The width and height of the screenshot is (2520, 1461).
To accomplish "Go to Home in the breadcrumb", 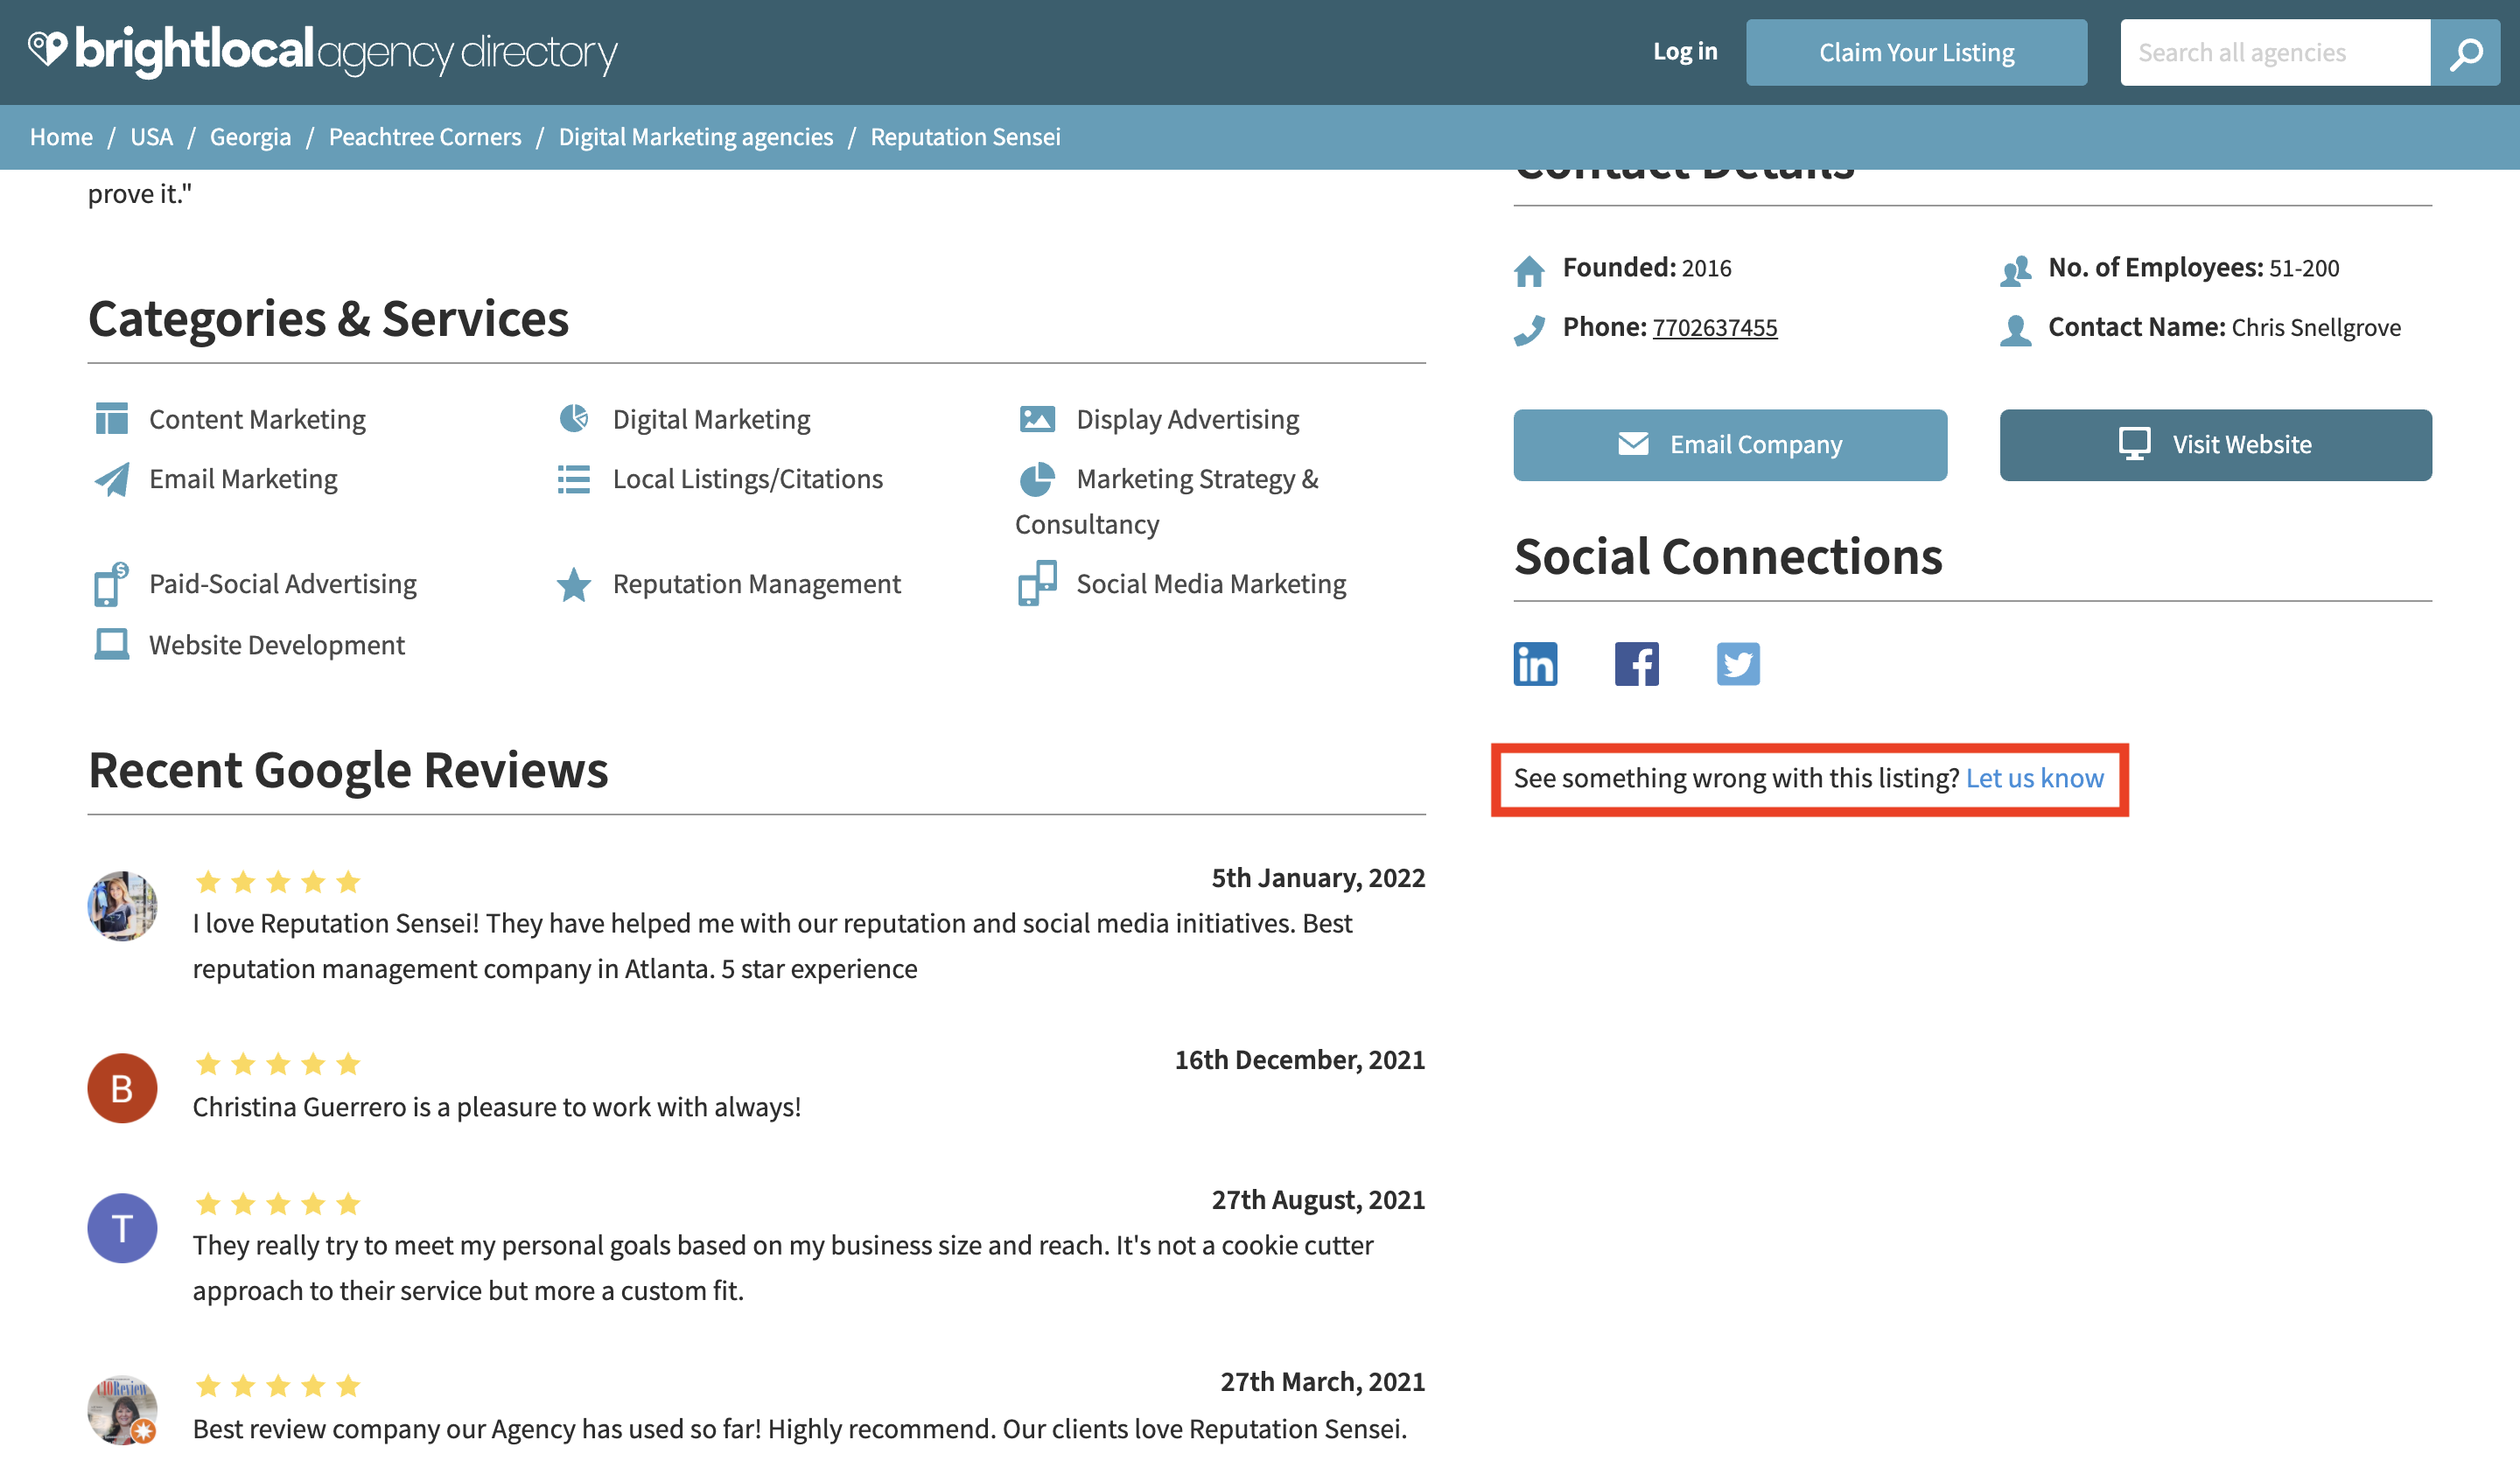I will pyautogui.click(x=61, y=137).
